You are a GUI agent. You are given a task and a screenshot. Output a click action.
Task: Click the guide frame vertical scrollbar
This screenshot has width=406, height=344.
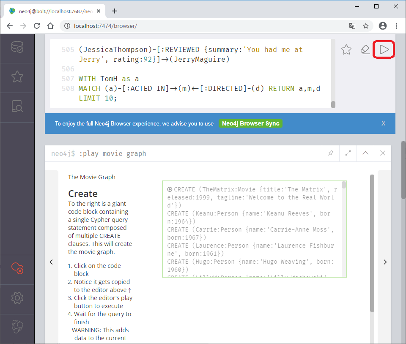(372, 243)
